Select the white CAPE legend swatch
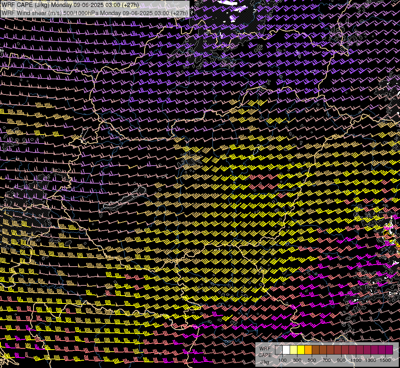This screenshot has width=400, height=368. click(x=286, y=350)
